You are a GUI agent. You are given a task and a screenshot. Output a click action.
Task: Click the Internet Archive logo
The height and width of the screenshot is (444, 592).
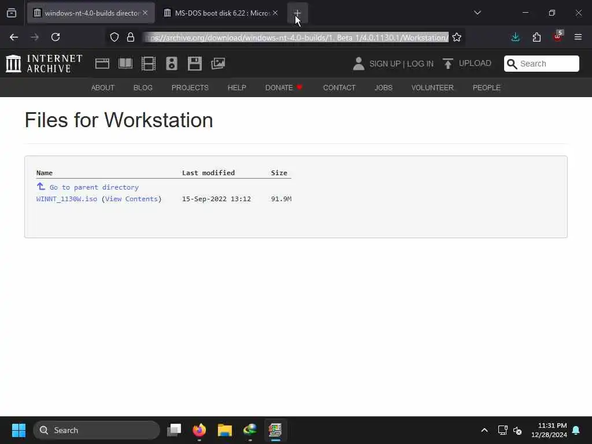click(44, 64)
